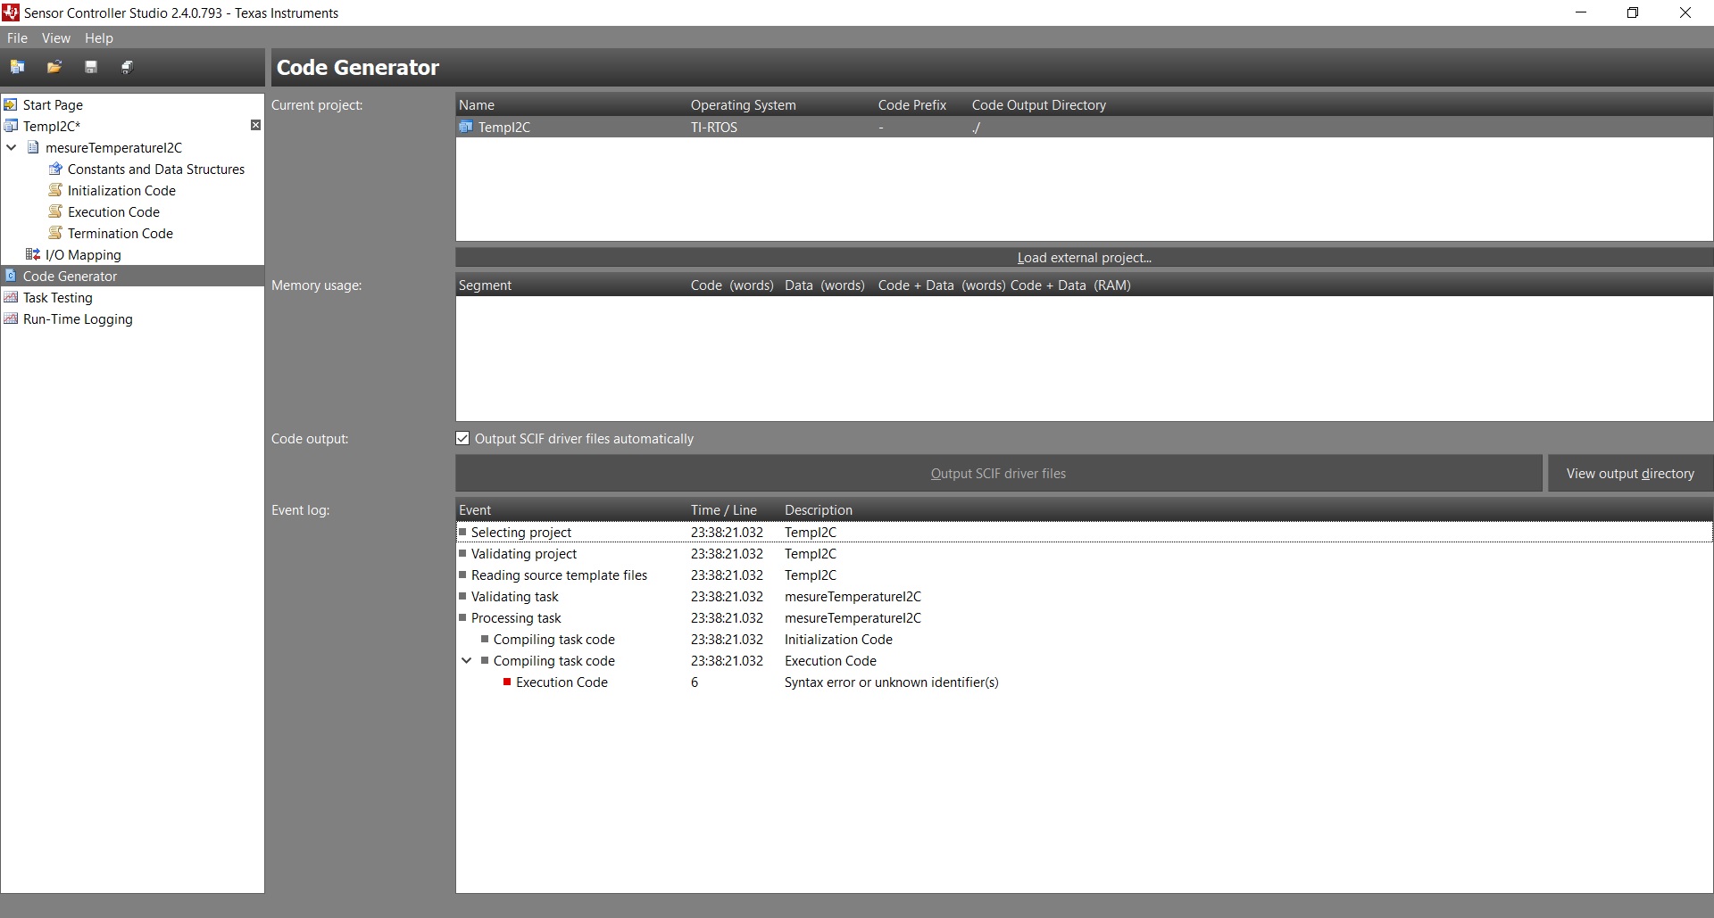Screen dimensions: 1714x918
Task: Click the Task Testing graph icon
Action: tap(12, 297)
